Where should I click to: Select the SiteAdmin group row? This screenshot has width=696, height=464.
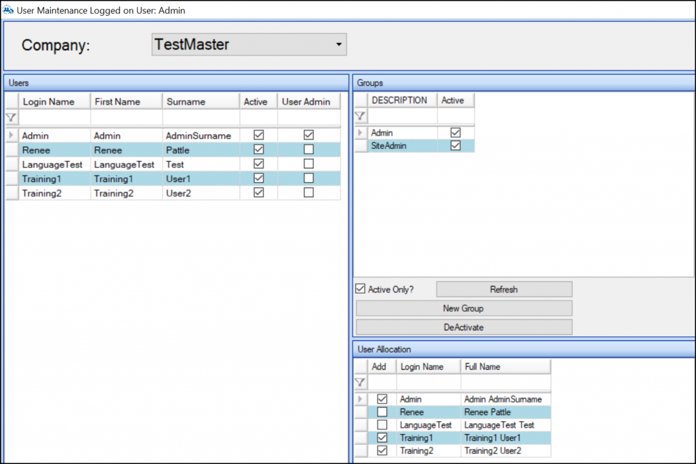pyautogui.click(x=415, y=145)
